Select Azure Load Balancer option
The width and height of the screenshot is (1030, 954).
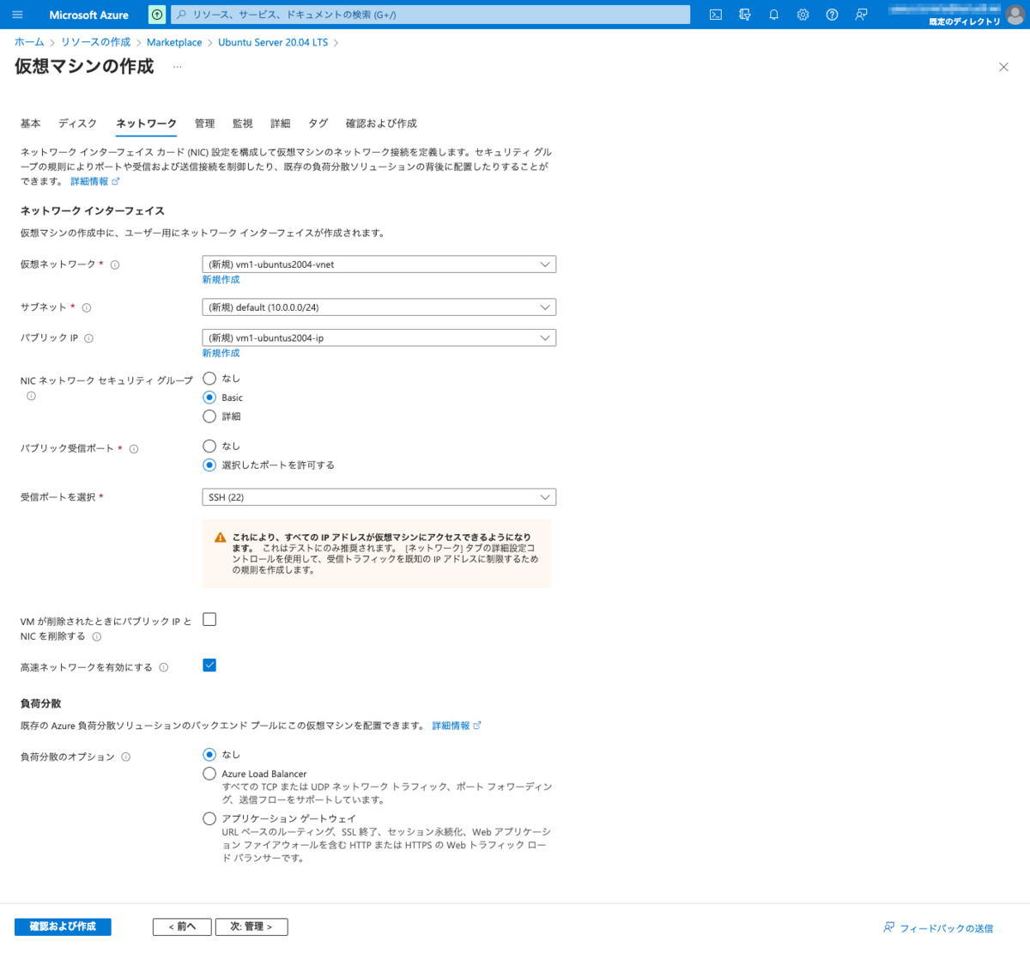pyautogui.click(x=209, y=774)
